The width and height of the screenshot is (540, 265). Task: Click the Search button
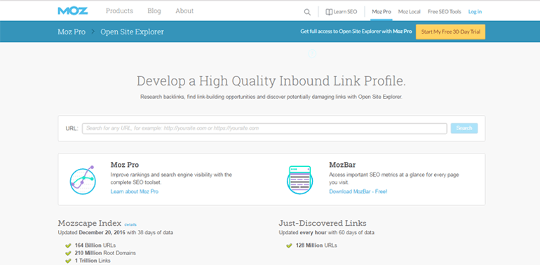click(x=464, y=128)
